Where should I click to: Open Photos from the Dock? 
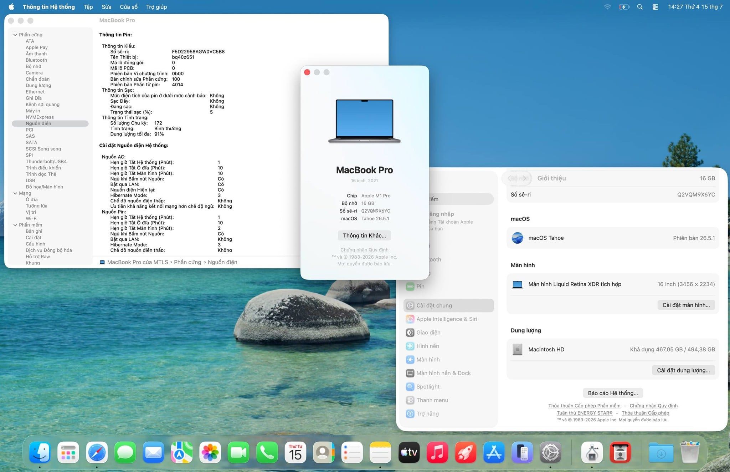[210, 452]
